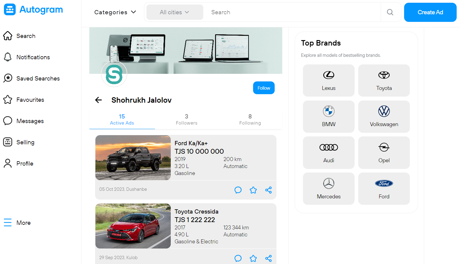Image resolution: width=460 pixels, height=264 pixels.
Task: Click the Shohrukh Jalolov profile name
Action: 142,100
